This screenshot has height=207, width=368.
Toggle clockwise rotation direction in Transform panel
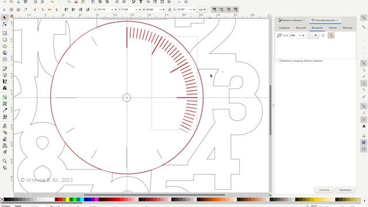pos(331,36)
